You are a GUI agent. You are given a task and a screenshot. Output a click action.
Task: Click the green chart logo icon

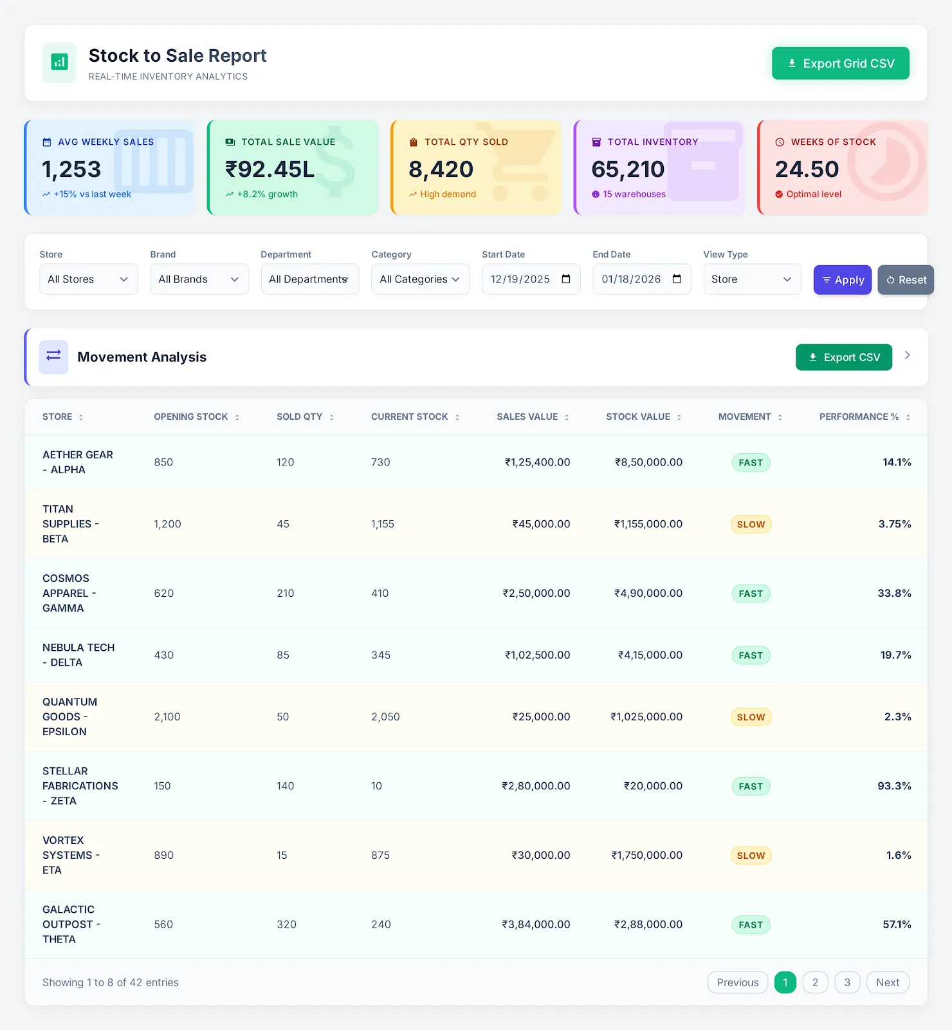tap(59, 62)
